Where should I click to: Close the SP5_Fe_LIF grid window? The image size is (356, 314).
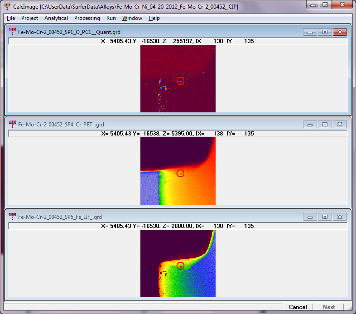pyautogui.click(x=340, y=217)
